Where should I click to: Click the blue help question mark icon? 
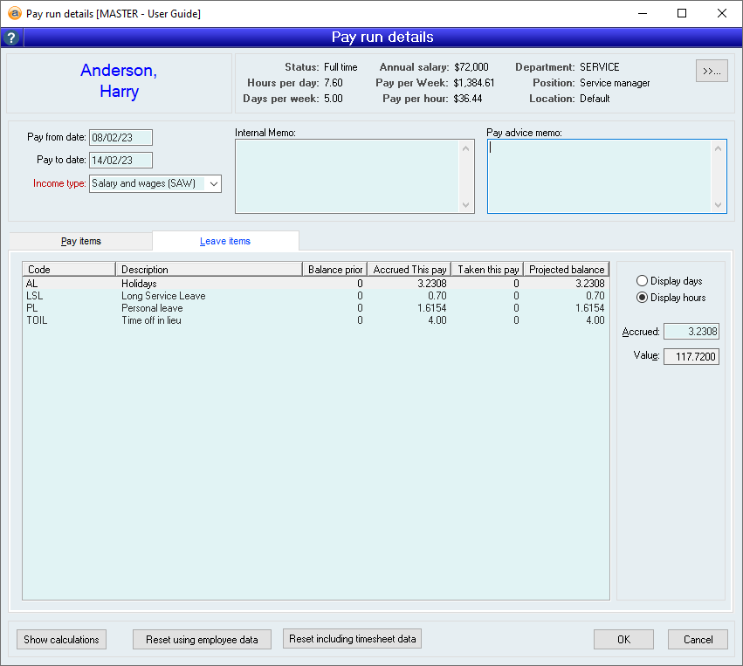coord(11,38)
